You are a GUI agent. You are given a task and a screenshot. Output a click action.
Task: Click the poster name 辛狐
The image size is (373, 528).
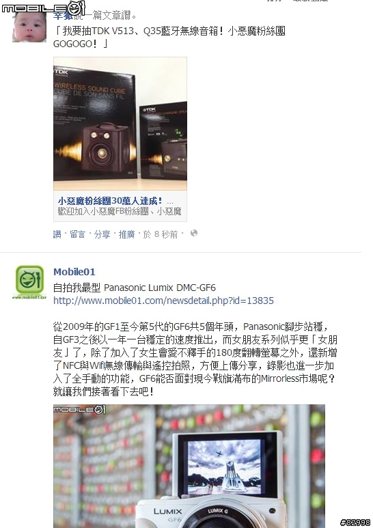tap(63, 16)
